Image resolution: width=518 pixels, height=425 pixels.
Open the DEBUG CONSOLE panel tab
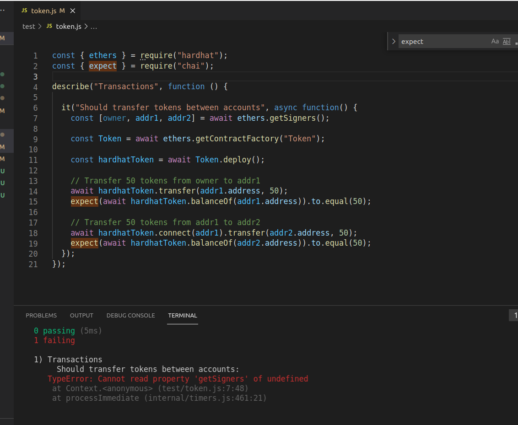tap(130, 315)
